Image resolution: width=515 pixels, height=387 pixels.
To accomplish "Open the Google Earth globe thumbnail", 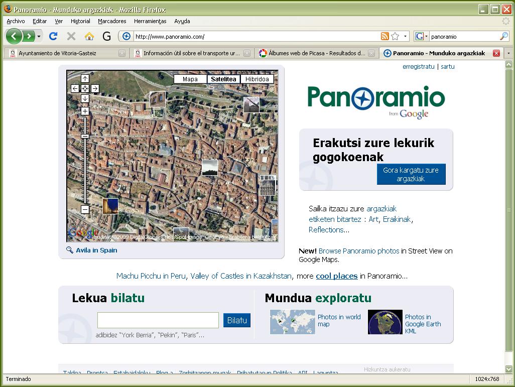I will 385,322.
